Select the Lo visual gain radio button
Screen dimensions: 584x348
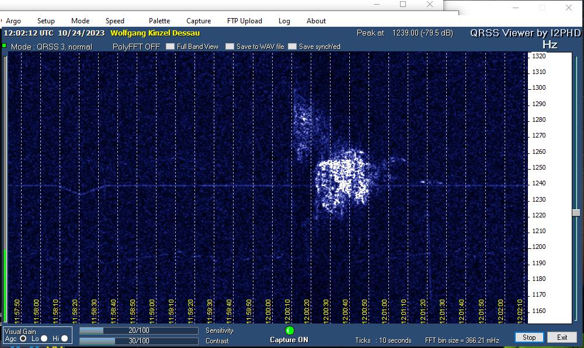[x=44, y=339]
